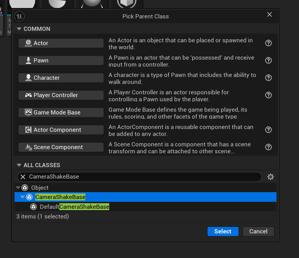
Task: Collapse the ALL CLASSES section
Action: [x=19, y=165]
